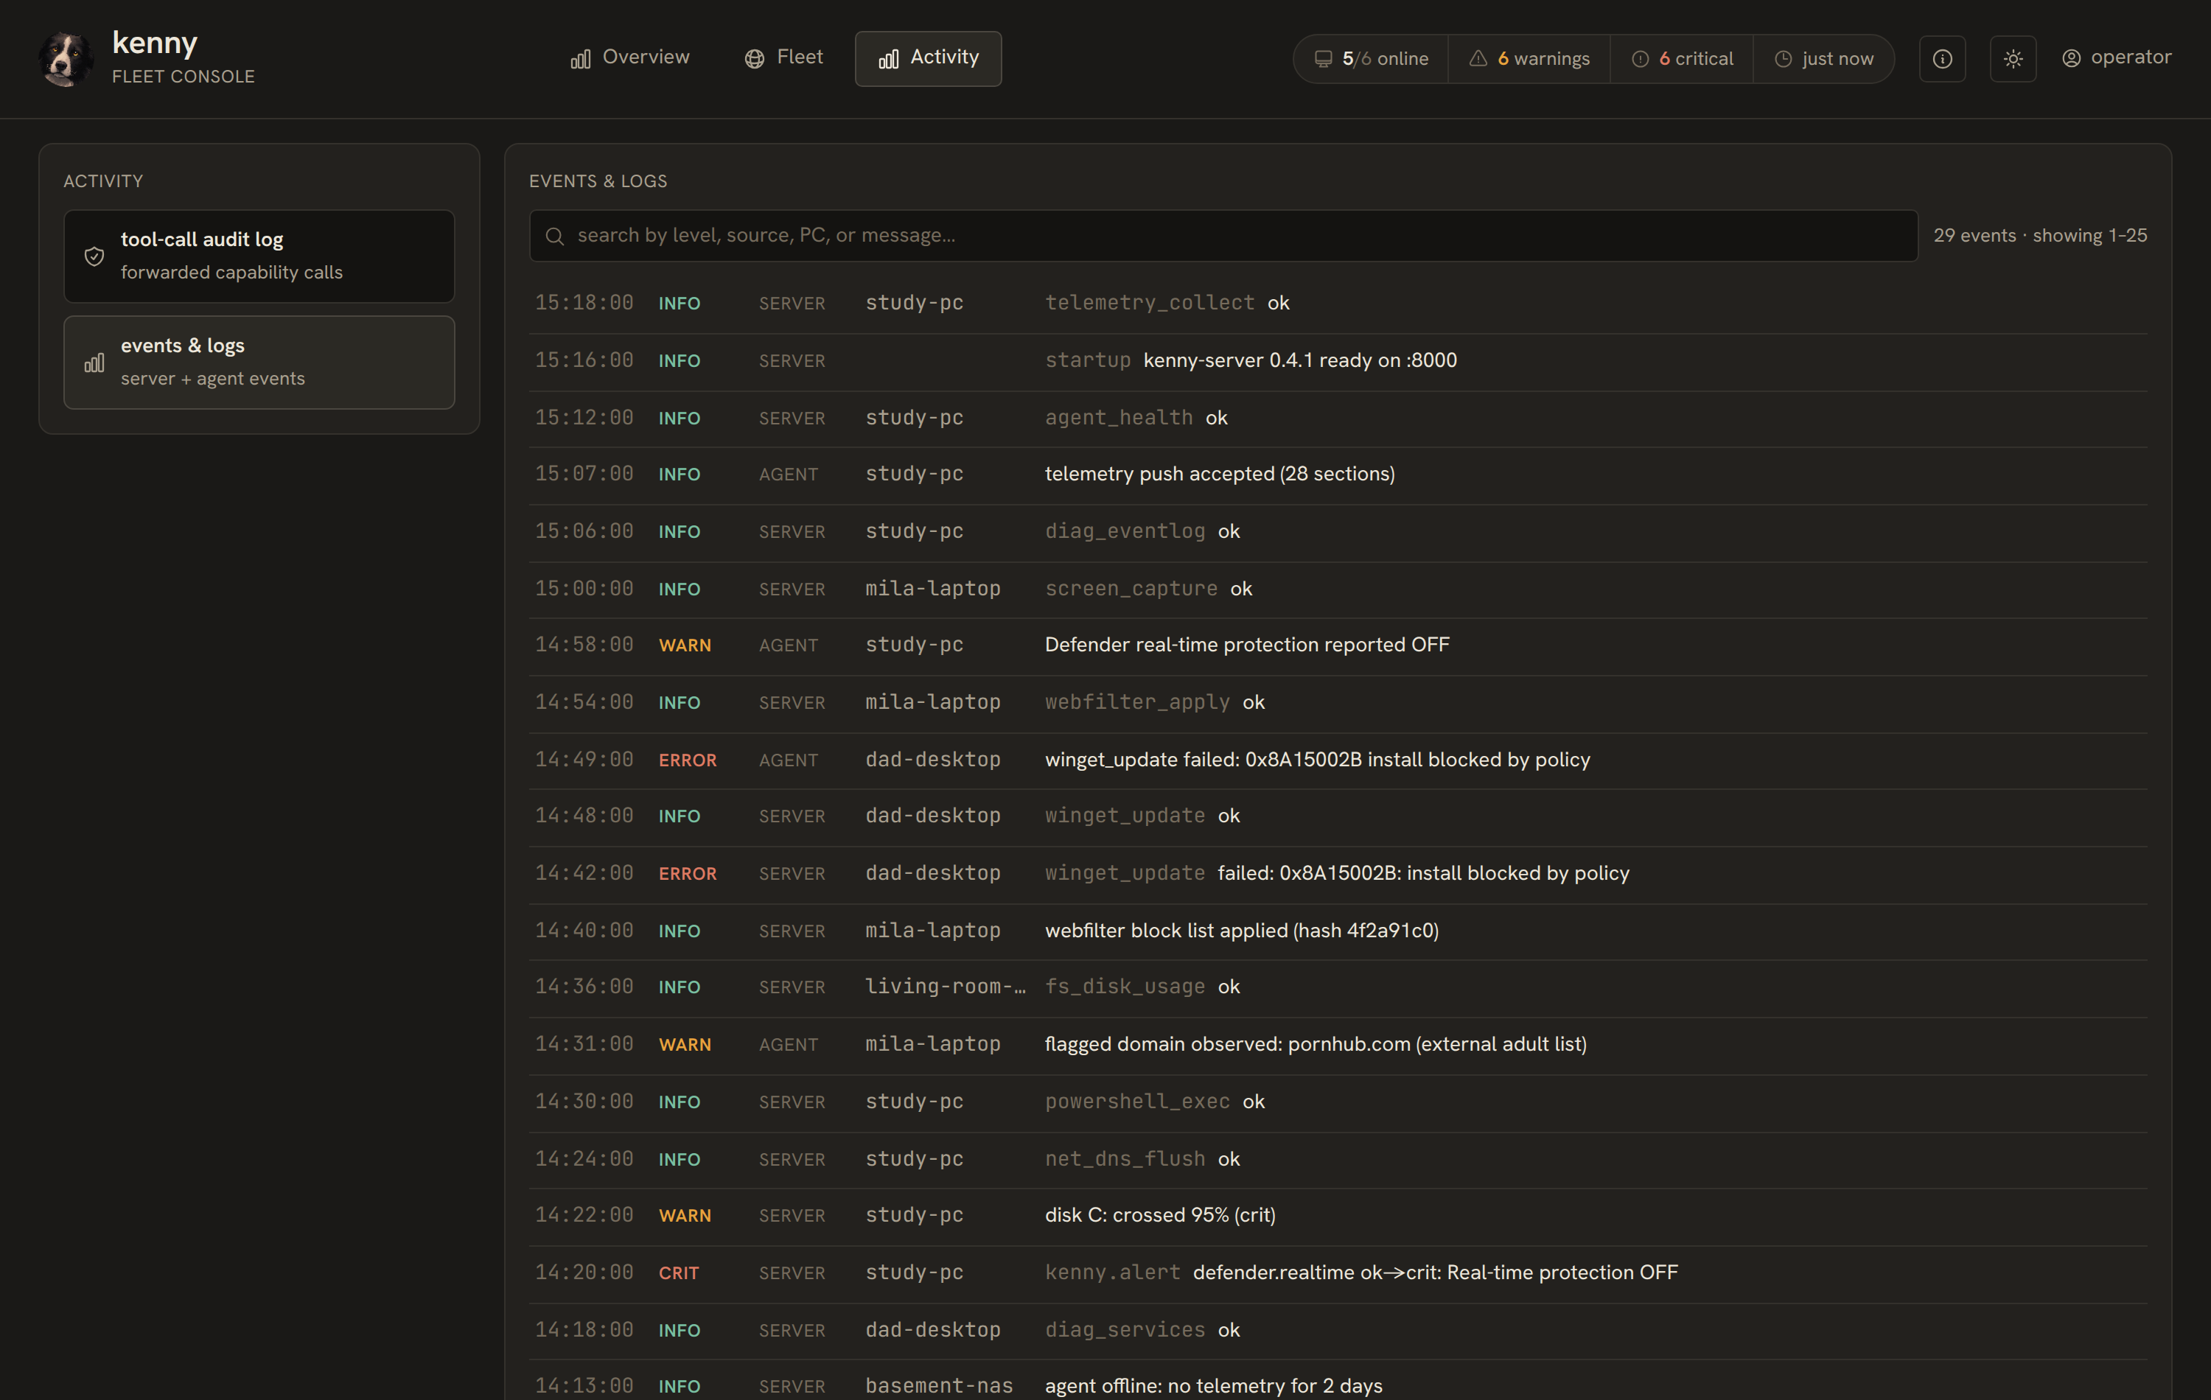Click the diag_services ok entry
The height and width of the screenshot is (1400, 2211).
(x=1142, y=1330)
